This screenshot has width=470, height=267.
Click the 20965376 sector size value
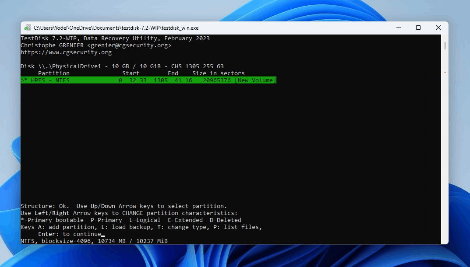click(x=217, y=80)
